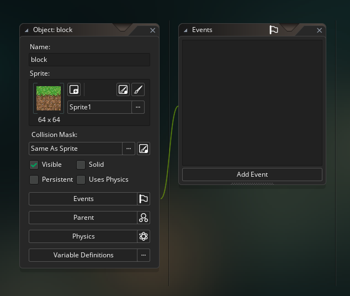Click the grass block sprite thumbnail
Image resolution: width=350 pixels, height=296 pixels.
click(49, 98)
